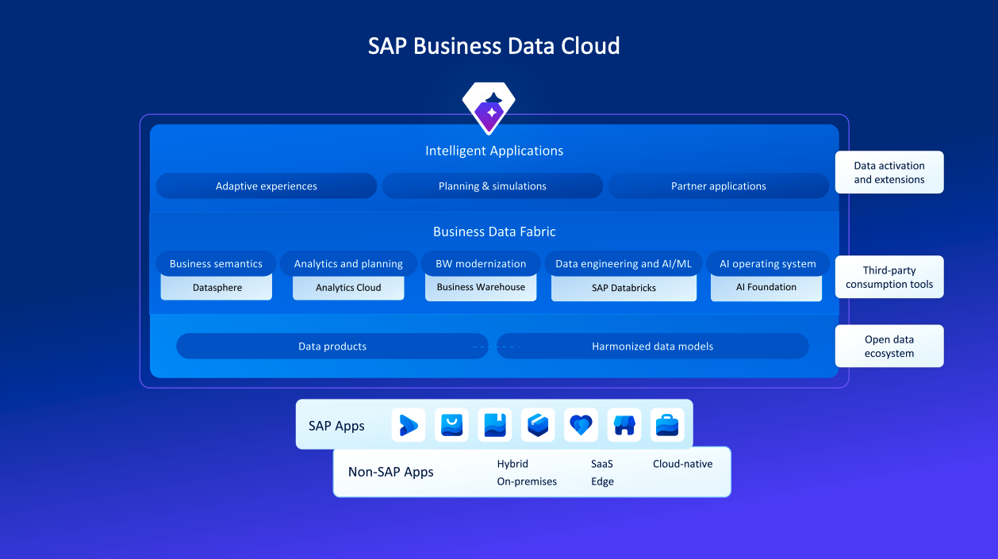Select the Planning & simulations pill

tap(493, 186)
